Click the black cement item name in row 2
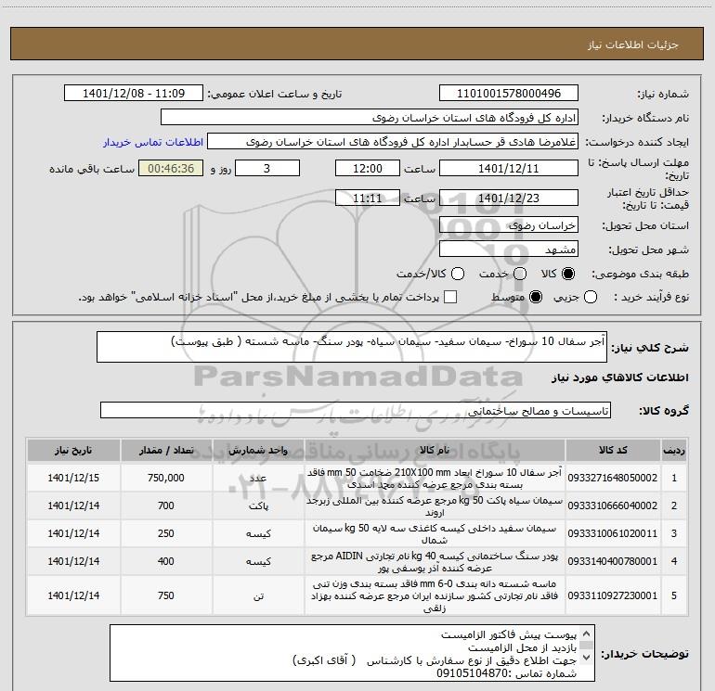715x691 pixels. [435, 506]
